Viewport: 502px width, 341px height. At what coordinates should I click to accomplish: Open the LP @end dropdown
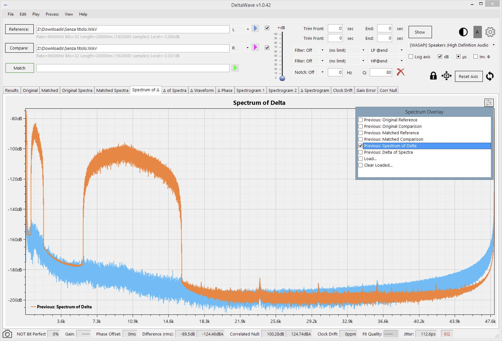coord(387,50)
